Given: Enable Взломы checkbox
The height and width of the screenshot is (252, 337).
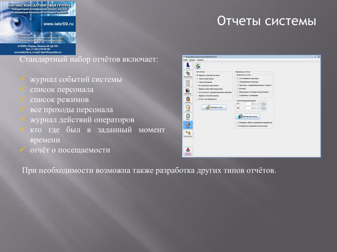Looking at the screenshot, I should tap(238, 89).
